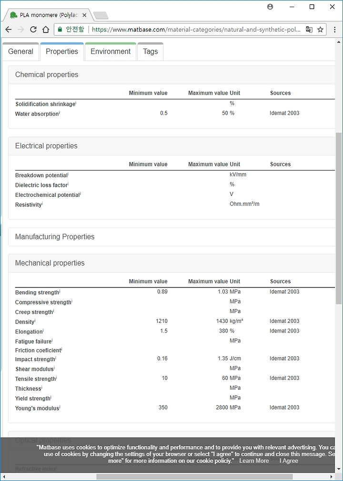Image resolution: width=343 pixels, height=481 pixels.
Task: Show info for Breakdown potential
Action: pos(68,174)
